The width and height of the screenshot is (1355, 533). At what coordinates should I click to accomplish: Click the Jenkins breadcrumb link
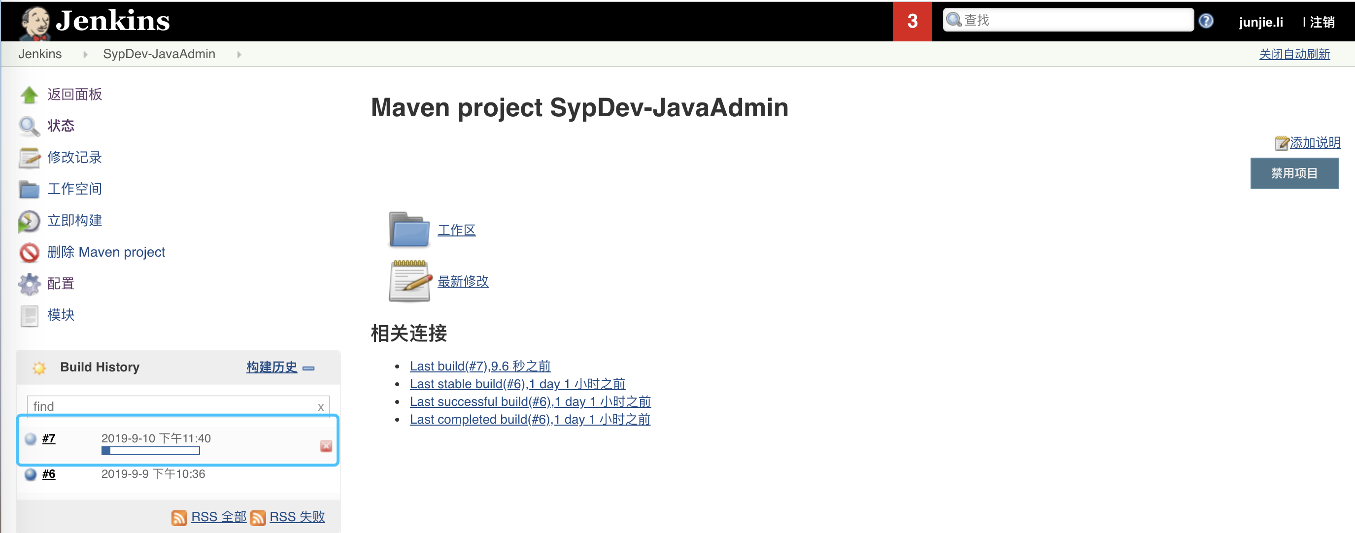40,54
